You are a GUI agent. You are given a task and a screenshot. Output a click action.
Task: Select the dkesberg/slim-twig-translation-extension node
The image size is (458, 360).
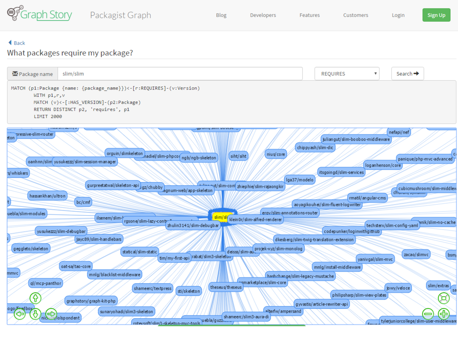314,240
